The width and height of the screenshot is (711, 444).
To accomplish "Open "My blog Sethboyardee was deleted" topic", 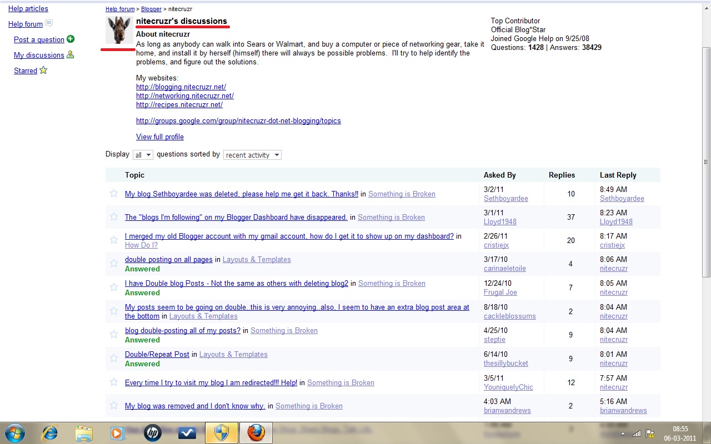I will point(242,194).
